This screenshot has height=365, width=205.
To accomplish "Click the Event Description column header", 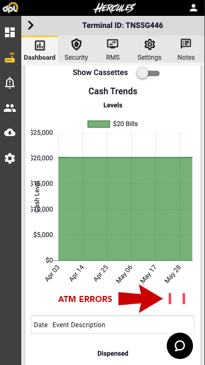I will pos(79,325).
